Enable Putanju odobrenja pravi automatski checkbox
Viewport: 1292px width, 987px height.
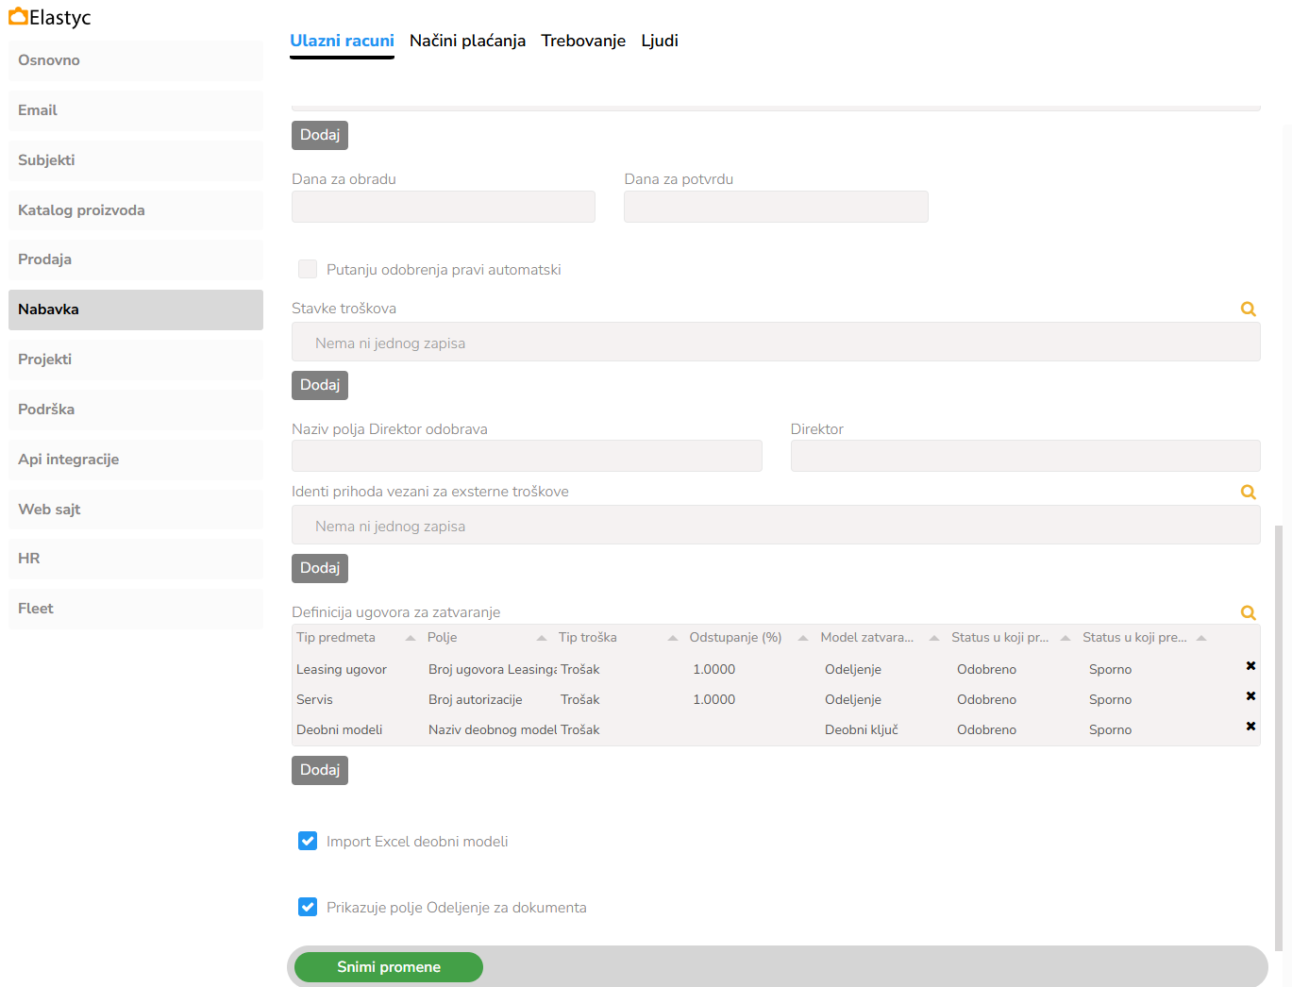[x=308, y=270]
